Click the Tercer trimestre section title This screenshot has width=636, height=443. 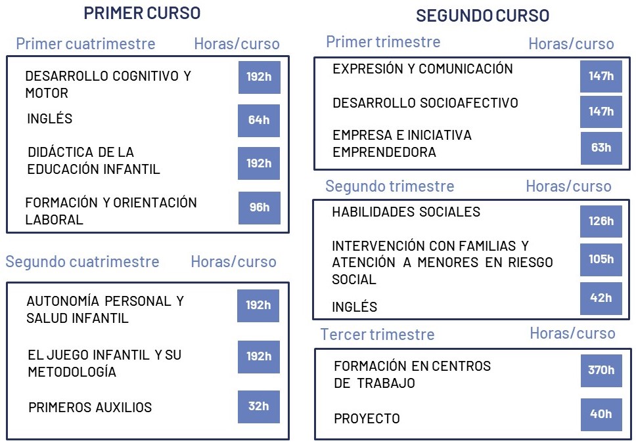[377, 335]
